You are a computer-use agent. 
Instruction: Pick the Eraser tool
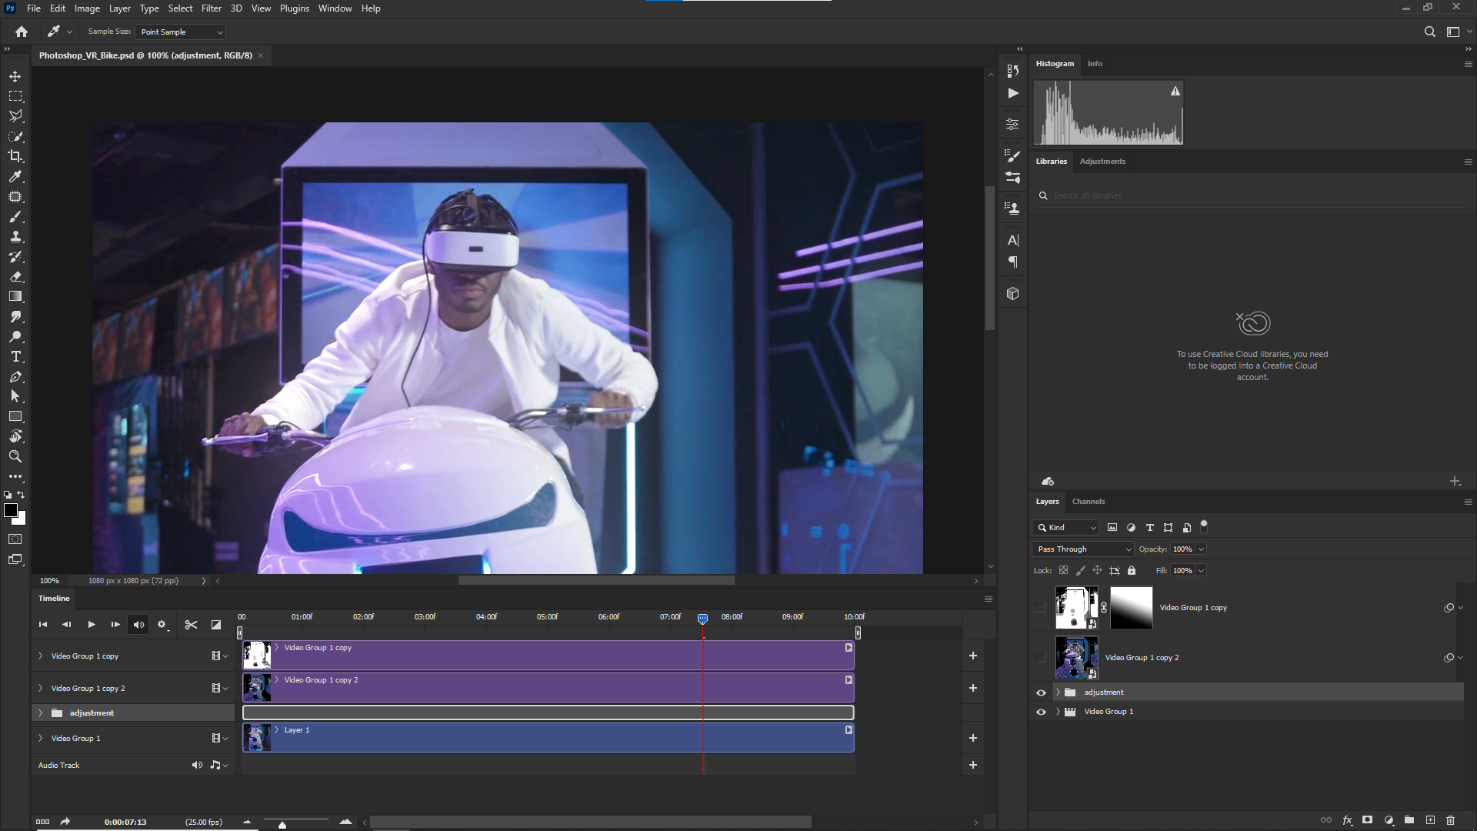click(x=15, y=276)
